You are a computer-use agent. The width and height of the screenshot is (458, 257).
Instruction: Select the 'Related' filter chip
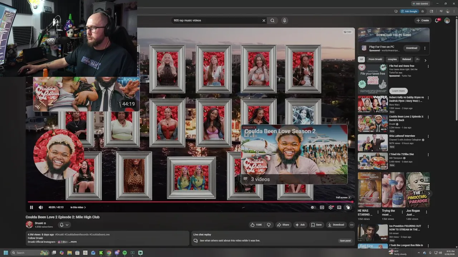pos(406,59)
